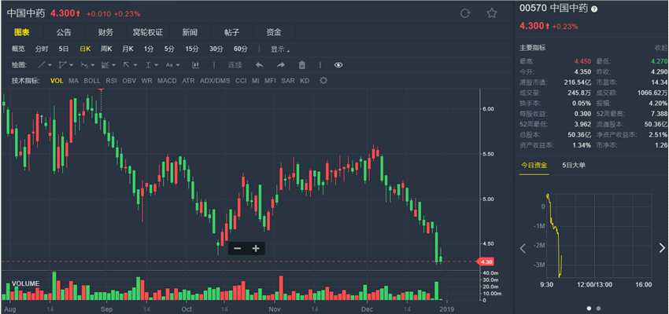
Task: Select the 5日大单 tab
Action: (573, 165)
